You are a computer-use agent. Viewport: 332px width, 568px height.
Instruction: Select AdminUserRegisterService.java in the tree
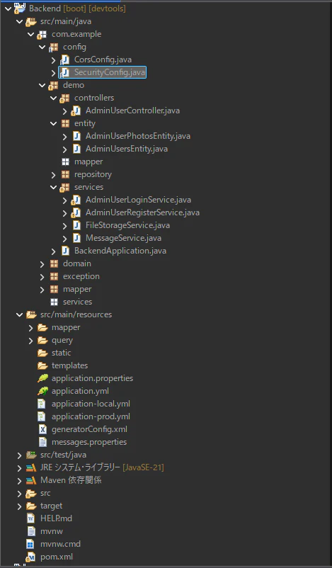point(142,212)
